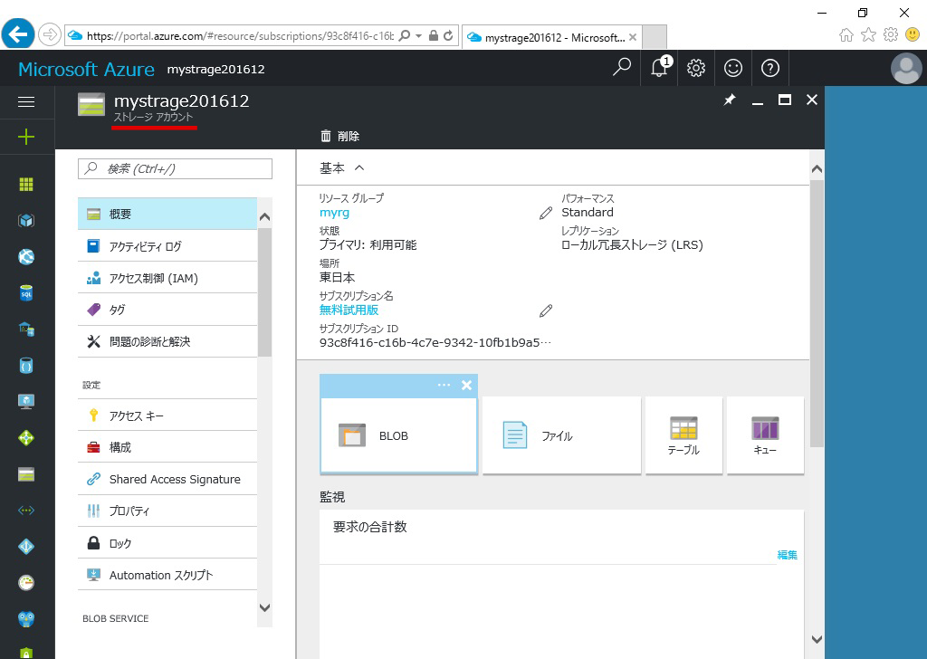Open Storage accounts icon in sidebar
927x659 pixels.
(x=26, y=474)
